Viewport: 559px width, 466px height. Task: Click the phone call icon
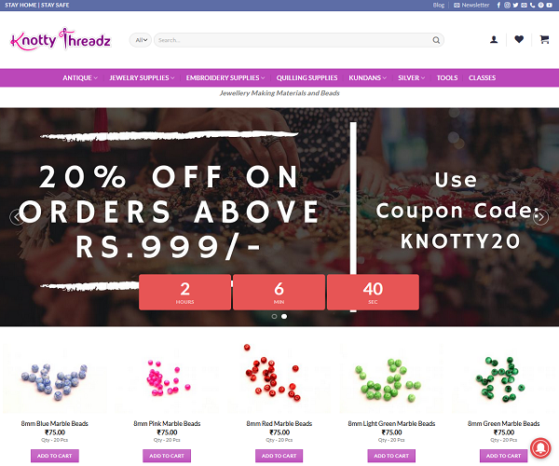pos(532,5)
